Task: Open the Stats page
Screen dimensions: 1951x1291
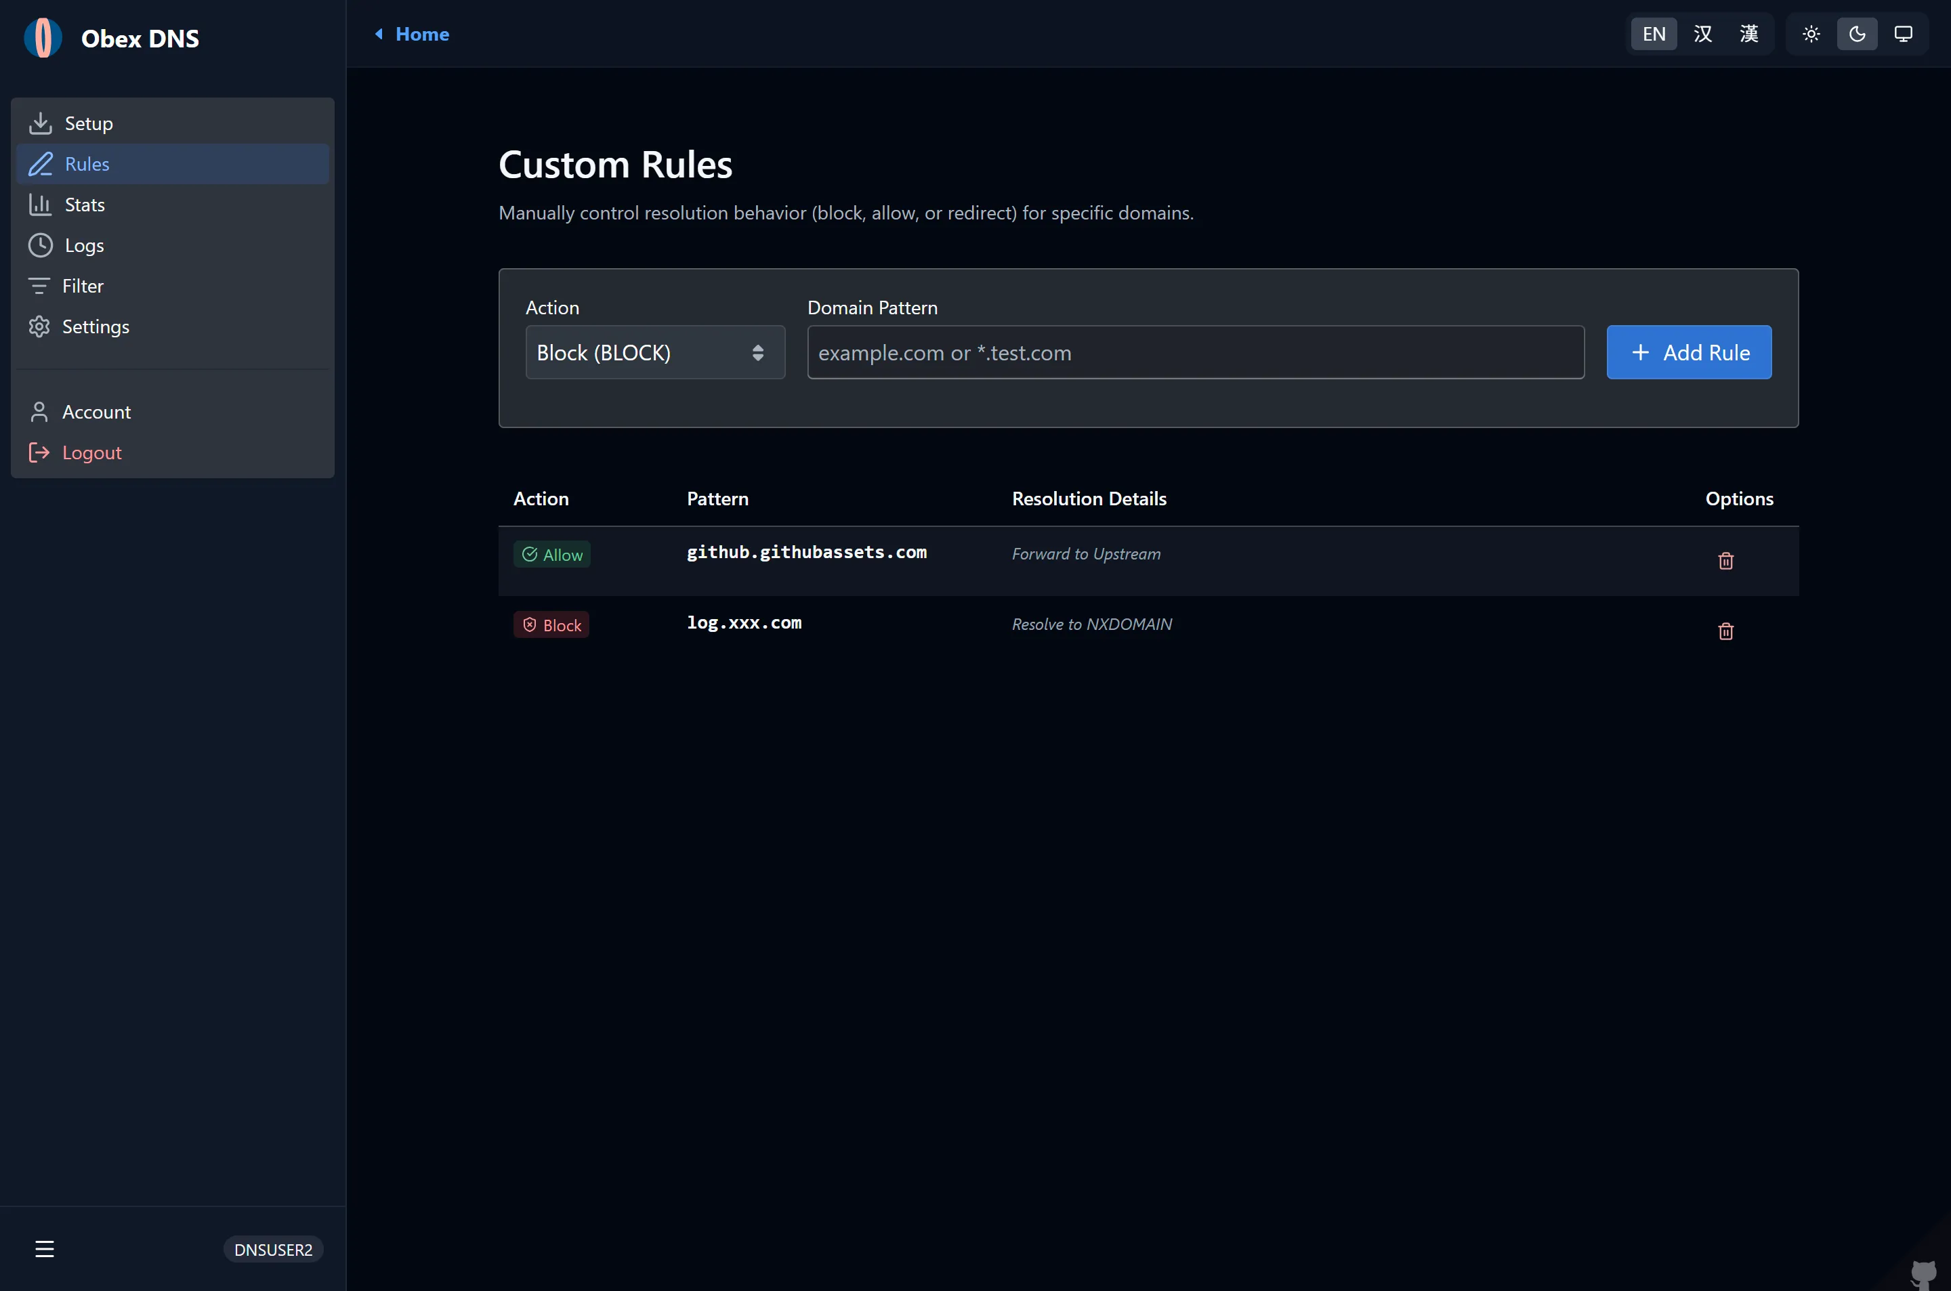Action: (x=172, y=204)
